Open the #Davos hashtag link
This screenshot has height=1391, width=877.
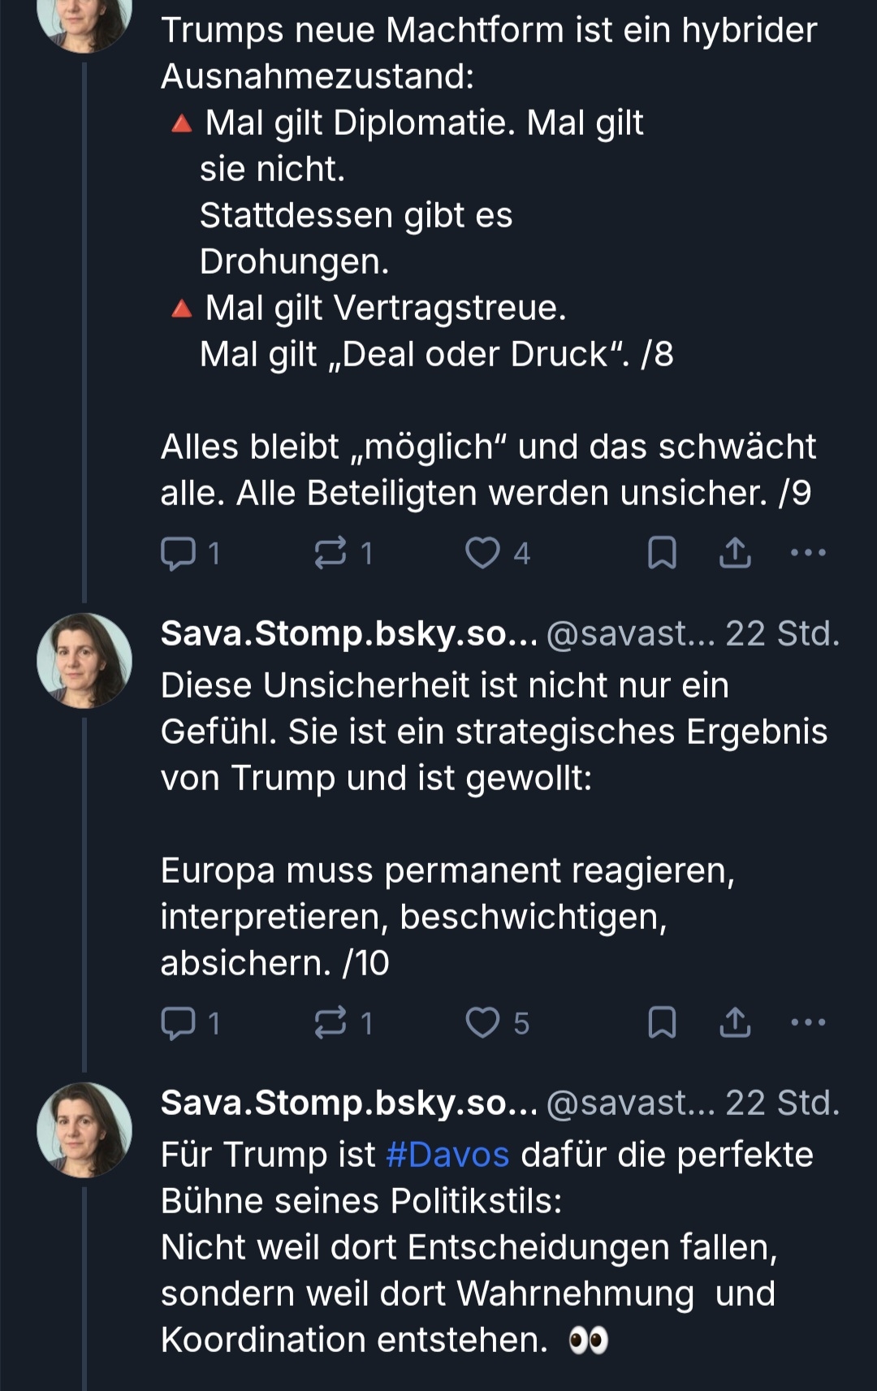(x=447, y=1154)
